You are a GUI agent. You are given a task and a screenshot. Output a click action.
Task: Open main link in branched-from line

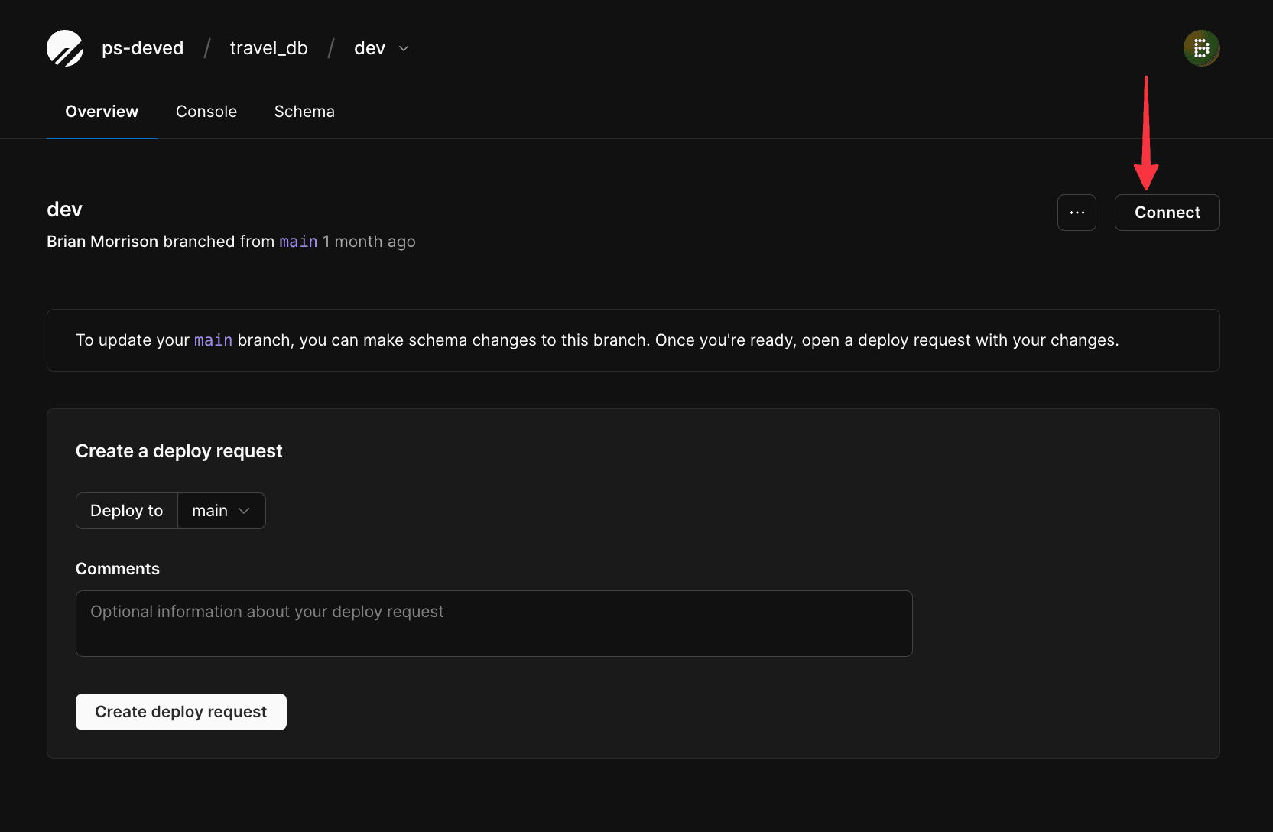point(298,242)
